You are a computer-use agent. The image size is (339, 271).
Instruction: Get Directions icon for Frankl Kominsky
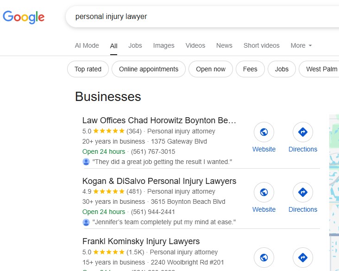(x=303, y=258)
